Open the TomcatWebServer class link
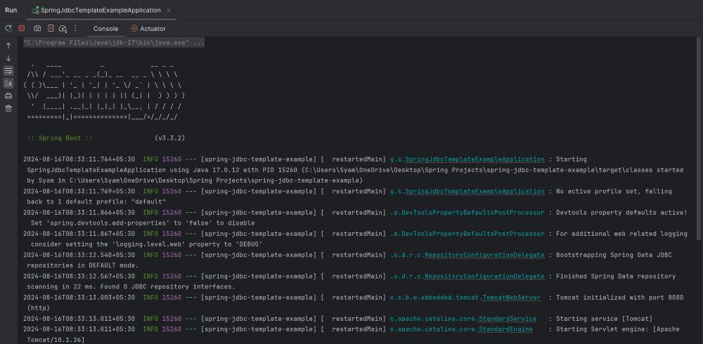Image resolution: width=703 pixels, height=344 pixels. pos(511,298)
